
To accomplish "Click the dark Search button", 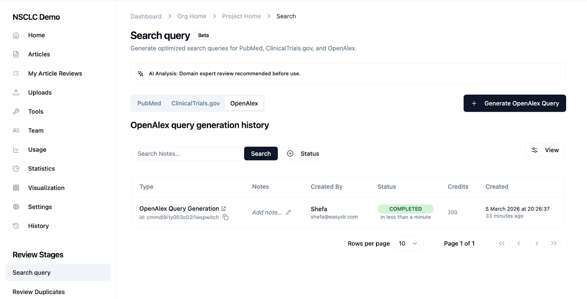I will (x=260, y=154).
